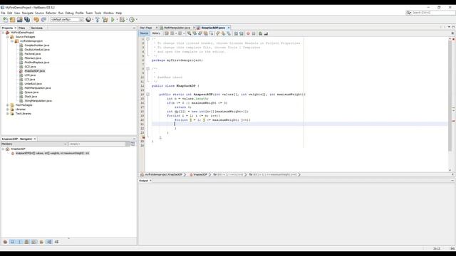
Task: Click the Stop Macro Recording icon
Action: [x=254, y=33]
